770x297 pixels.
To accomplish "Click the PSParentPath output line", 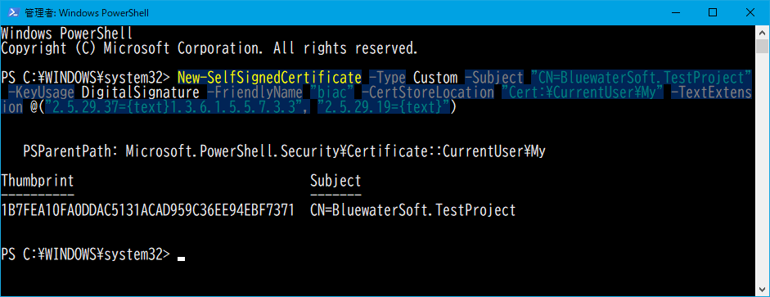I will click(x=284, y=151).
